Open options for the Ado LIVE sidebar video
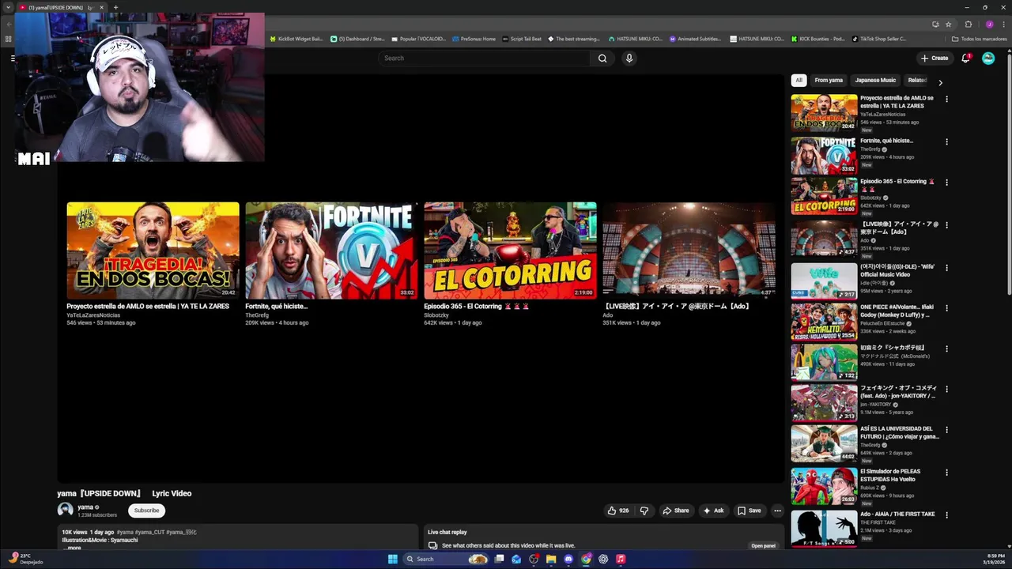1012x569 pixels. point(946,225)
